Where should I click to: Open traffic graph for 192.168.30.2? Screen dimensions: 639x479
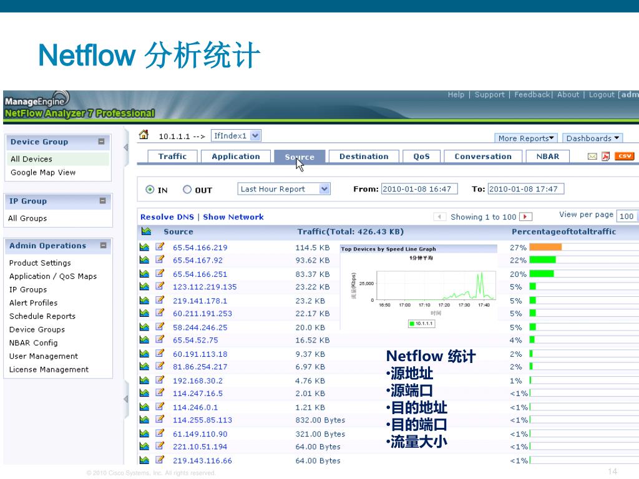click(x=144, y=380)
